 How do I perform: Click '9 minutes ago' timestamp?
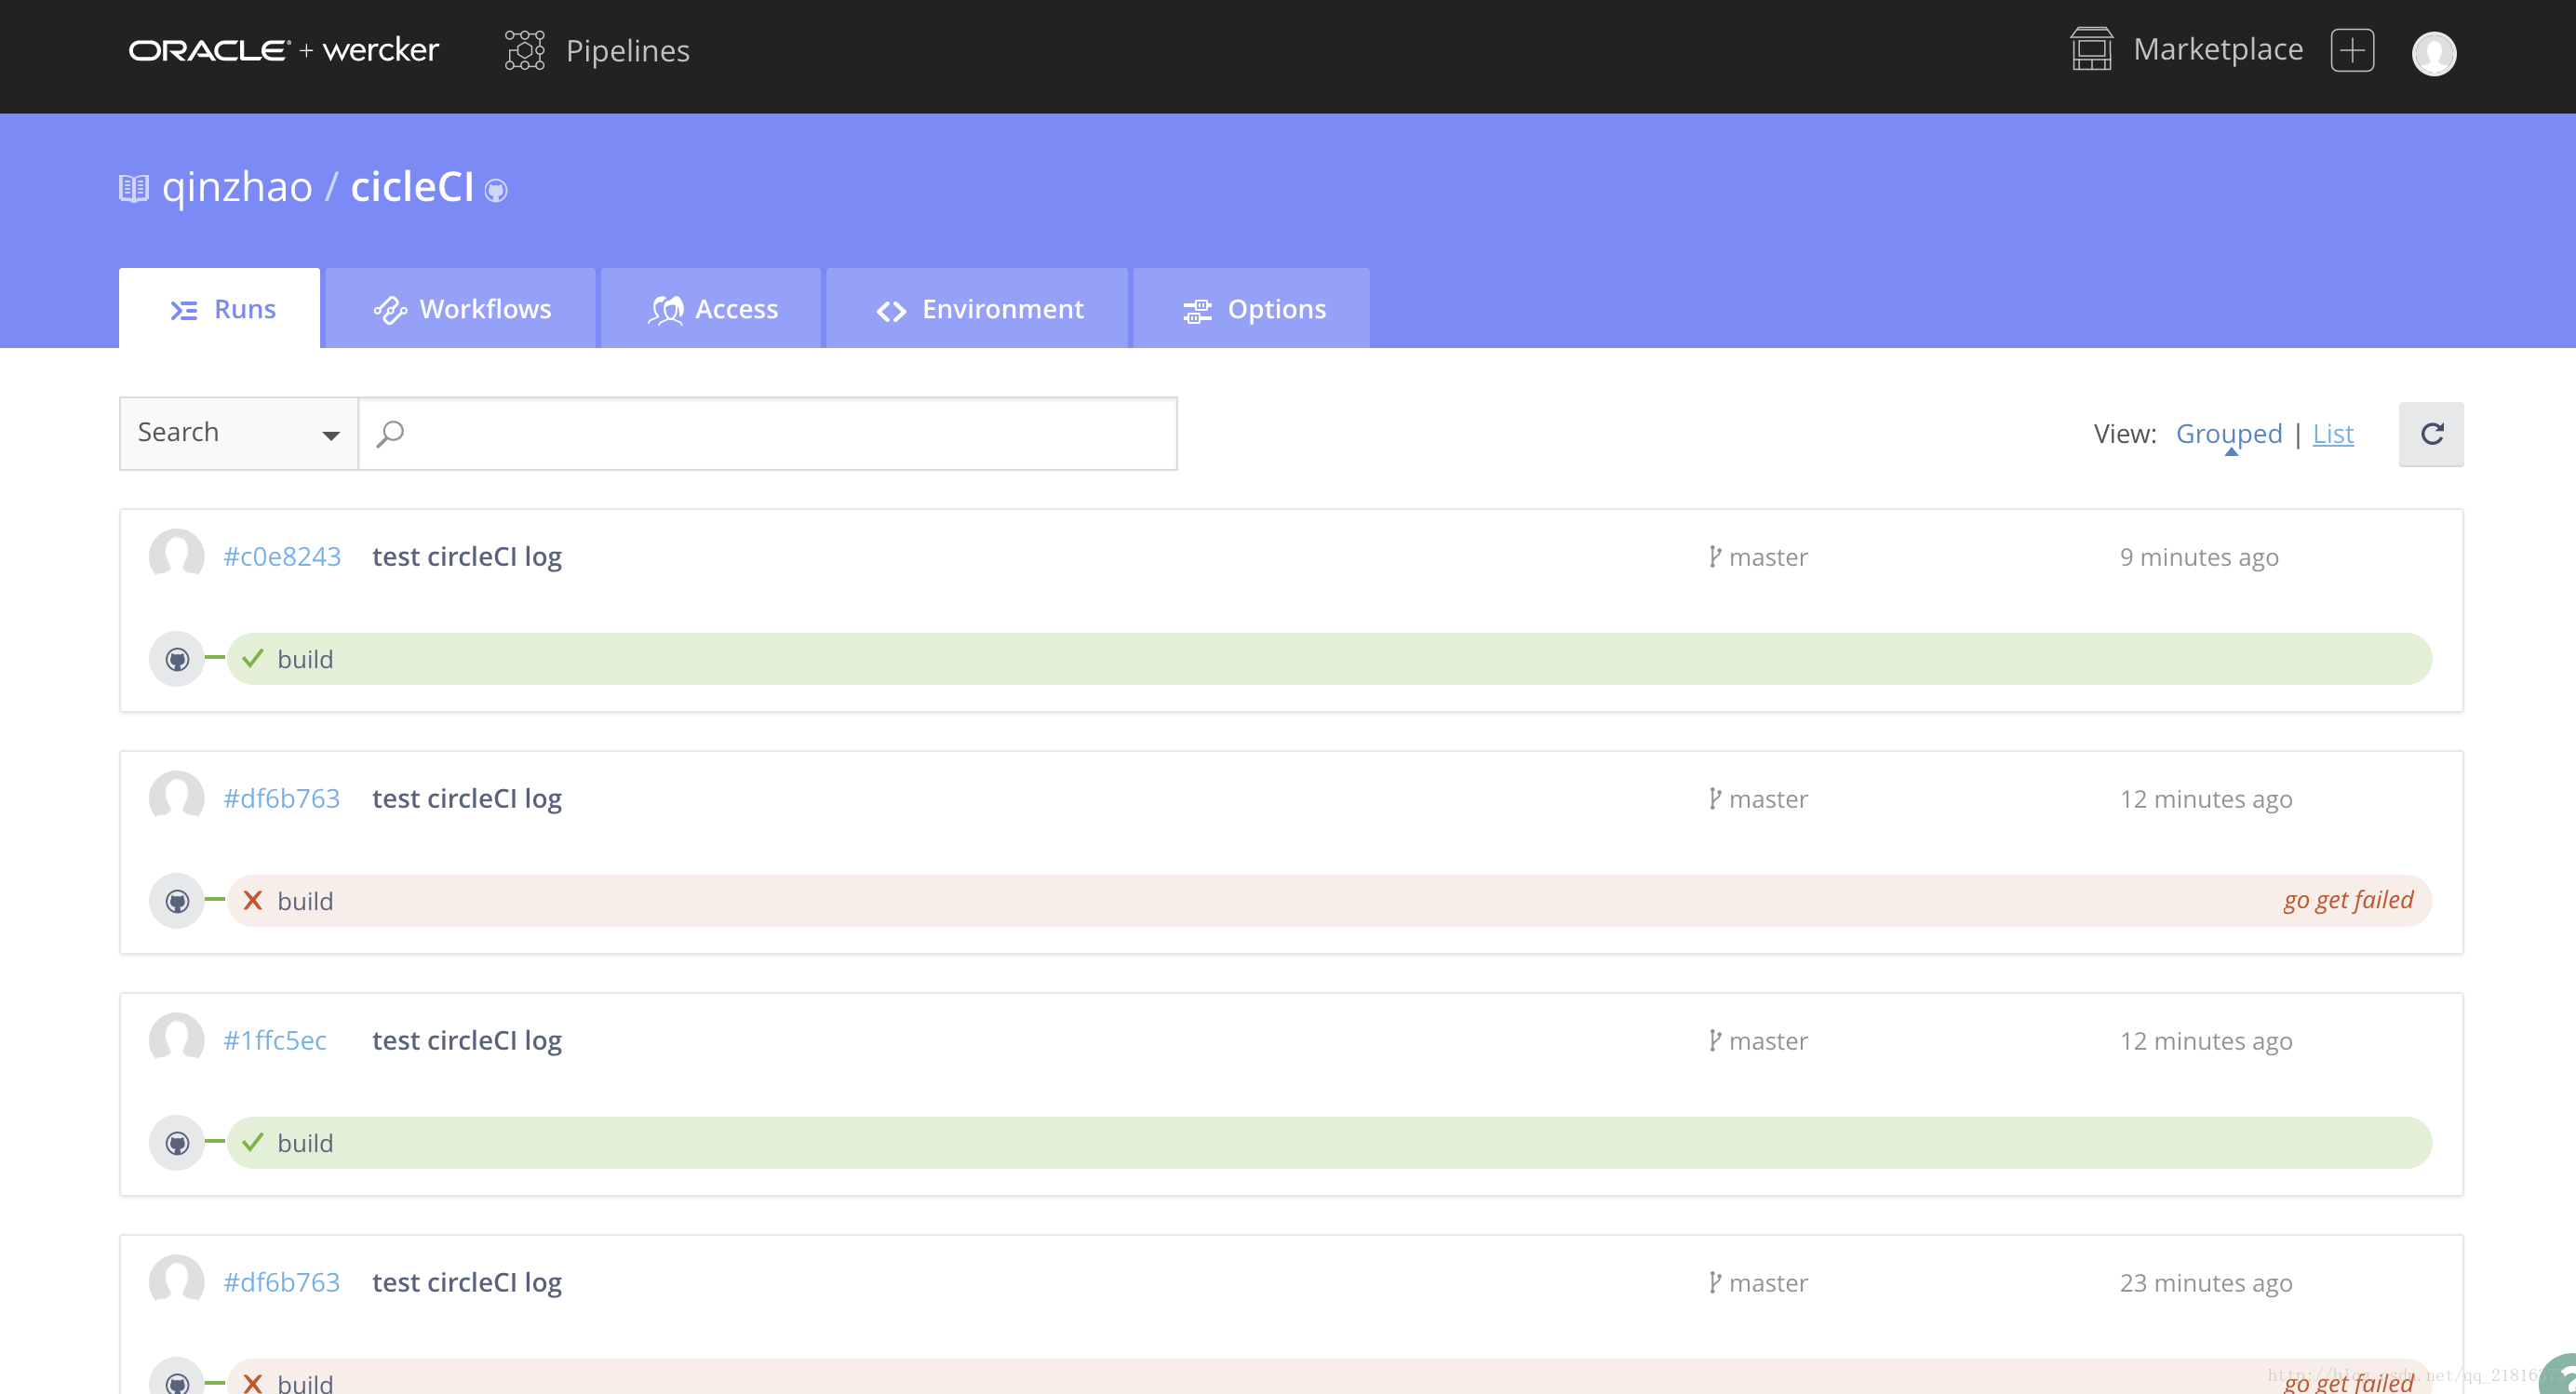(2199, 557)
